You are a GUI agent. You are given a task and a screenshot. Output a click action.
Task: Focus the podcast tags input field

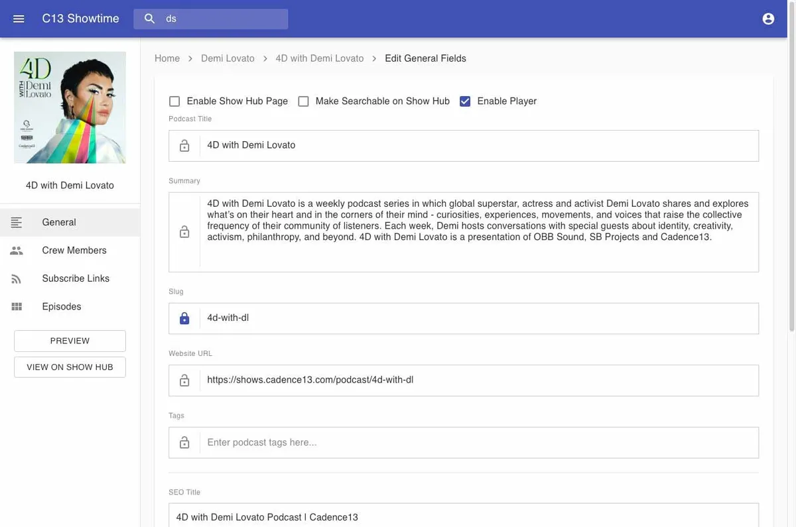[479, 442]
